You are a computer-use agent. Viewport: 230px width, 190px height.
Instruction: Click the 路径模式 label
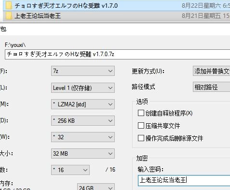(143, 87)
